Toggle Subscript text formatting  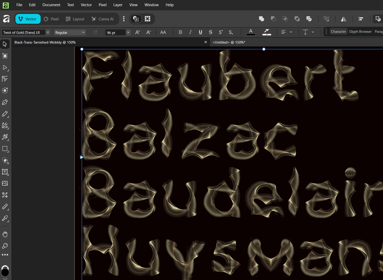(231, 32)
